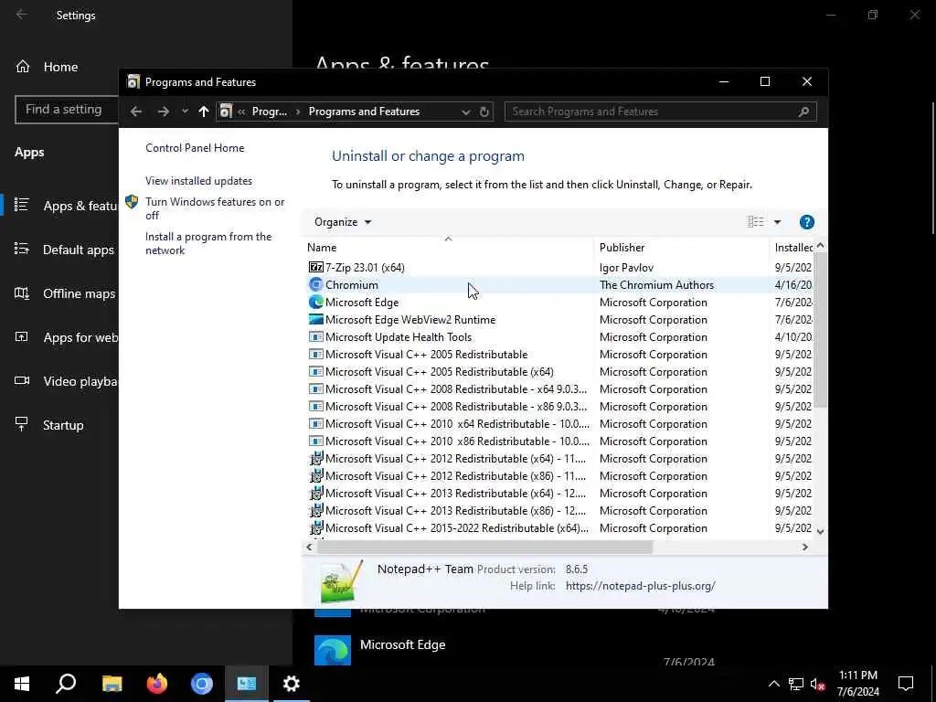The height and width of the screenshot is (702, 936).
Task: Expand the More view options arrow
Action: click(x=777, y=222)
